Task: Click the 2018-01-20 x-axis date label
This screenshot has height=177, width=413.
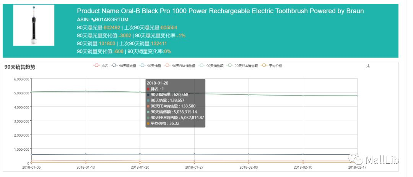Action: (140, 167)
